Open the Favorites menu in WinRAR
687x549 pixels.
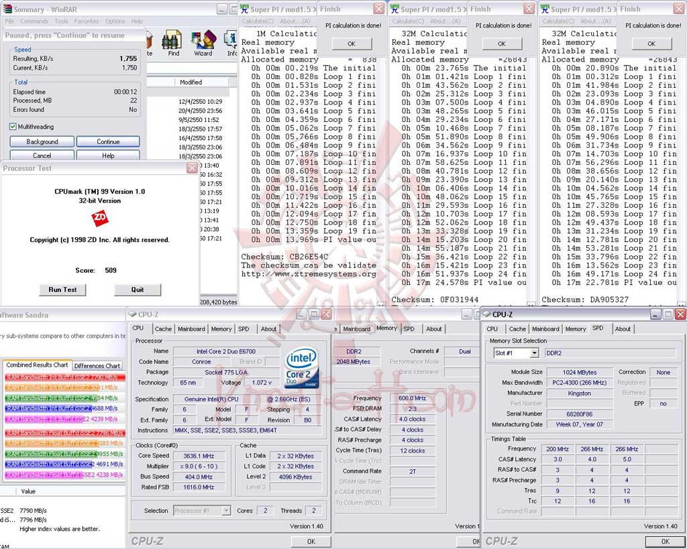(x=87, y=21)
